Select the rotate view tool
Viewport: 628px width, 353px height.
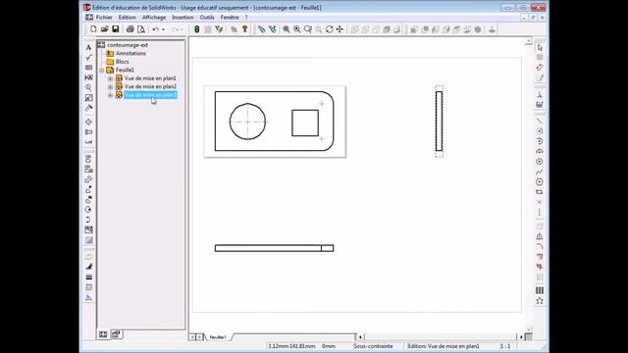329,29
